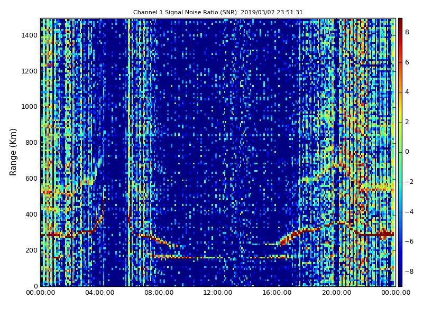The height and width of the screenshot is (317, 423).
Task: Click the colorbar label −4
Action: click(x=409, y=212)
